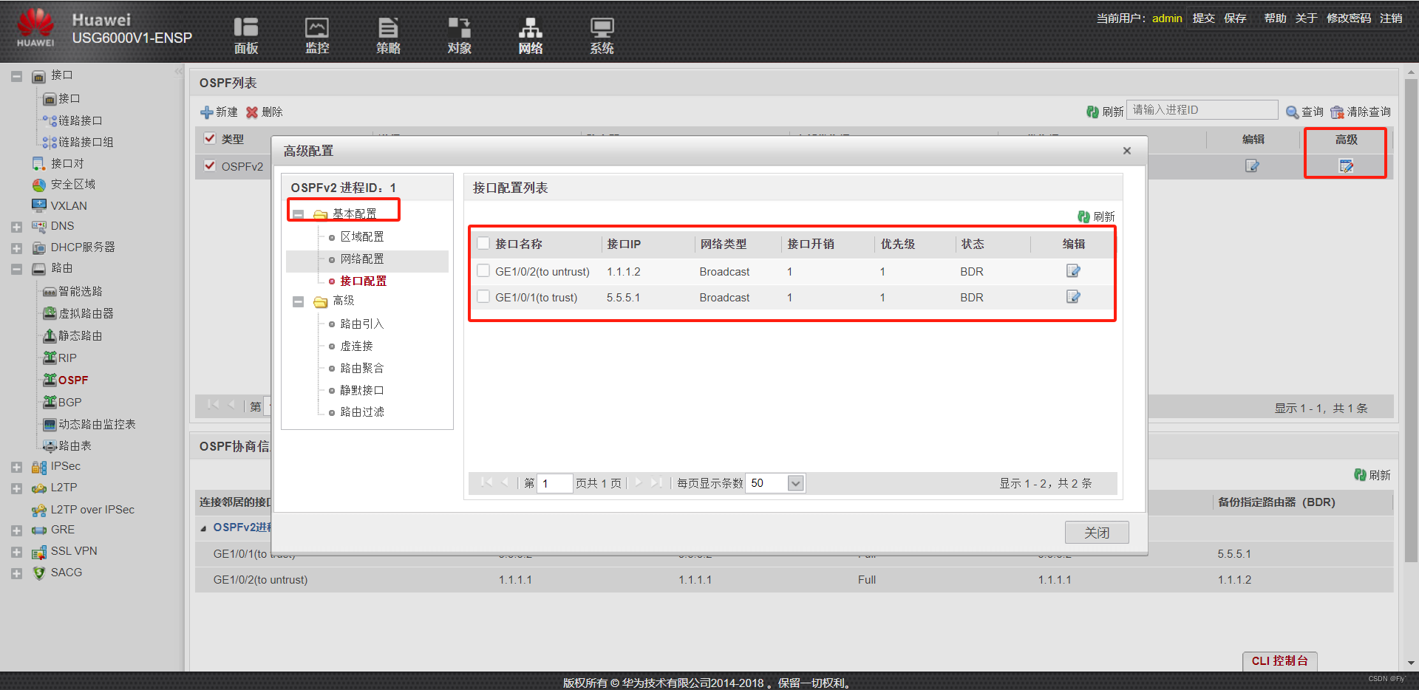Open the CLI 控制台 console
This screenshot has width=1419, height=690.
click(x=1280, y=661)
